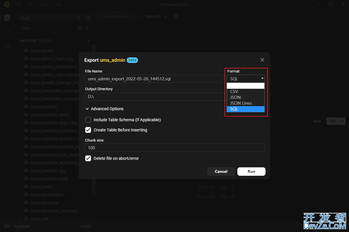The width and height of the screenshot is (349, 232).
Task: Click the Beekeeper Studio logo icon
Action: 7,4
